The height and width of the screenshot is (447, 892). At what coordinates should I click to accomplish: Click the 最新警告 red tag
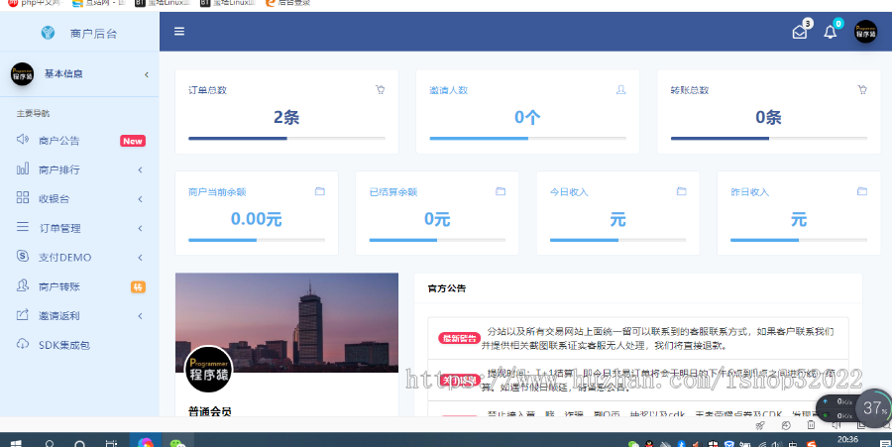pyautogui.click(x=459, y=338)
